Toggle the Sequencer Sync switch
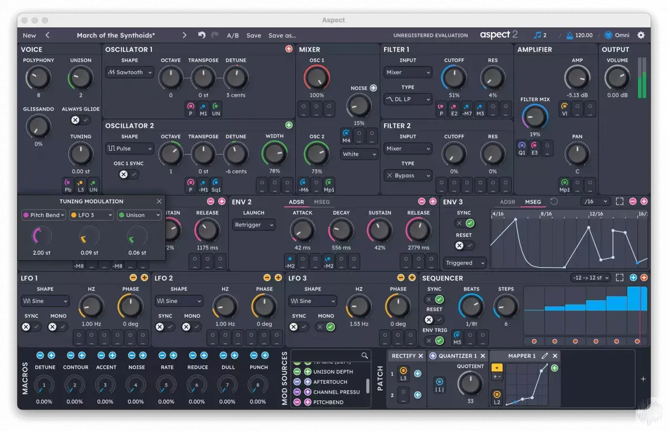668x431 pixels. tap(434, 300)
